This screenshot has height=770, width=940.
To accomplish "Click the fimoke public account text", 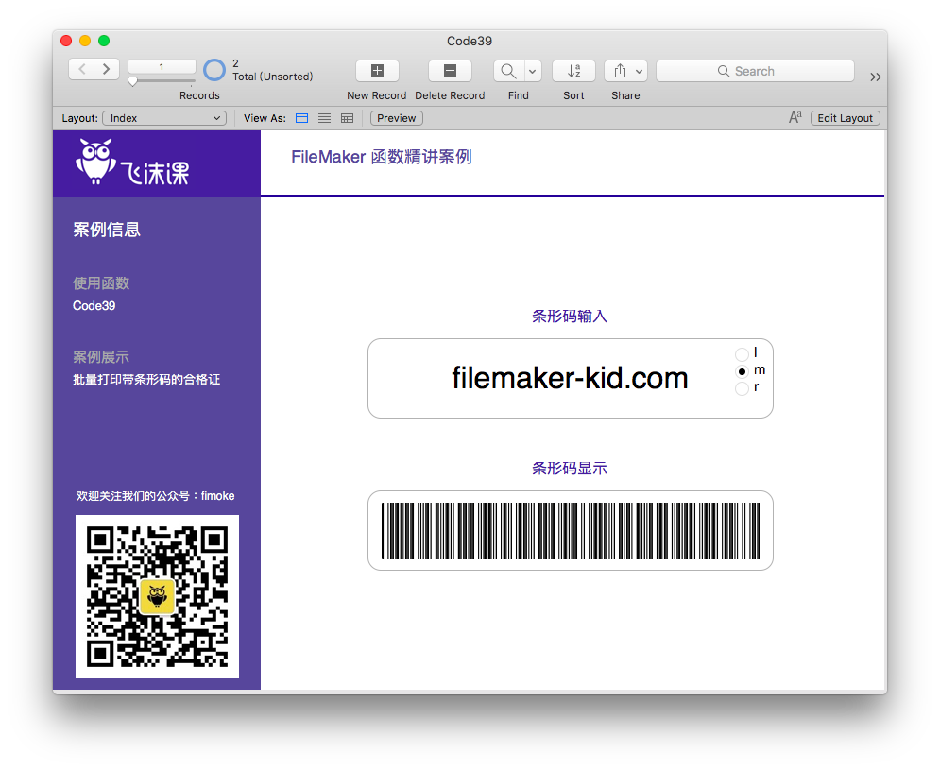I will point(155,496).
